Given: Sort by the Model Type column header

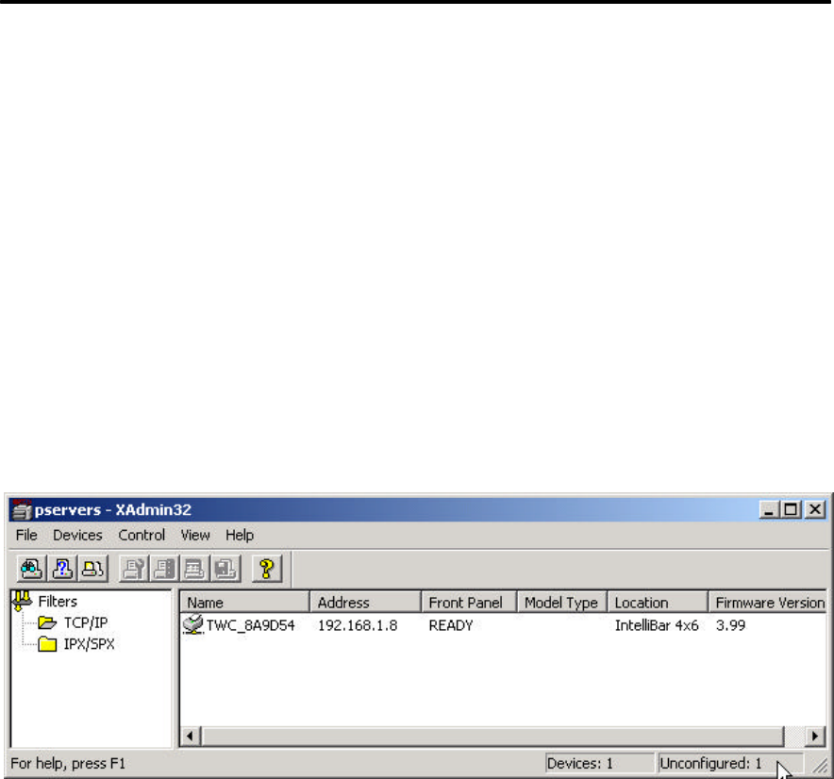Looking at the screenshot, I should (x=562, y=603).
